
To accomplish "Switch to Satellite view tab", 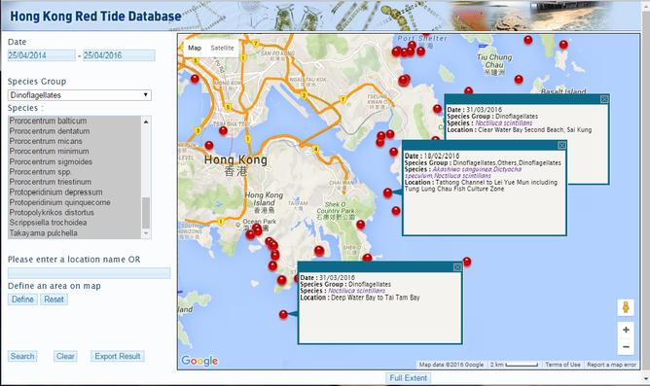I will coord(222,48).
